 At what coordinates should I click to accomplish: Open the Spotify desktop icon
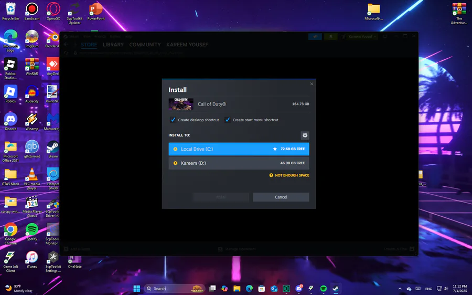click(x=32, y=231)
